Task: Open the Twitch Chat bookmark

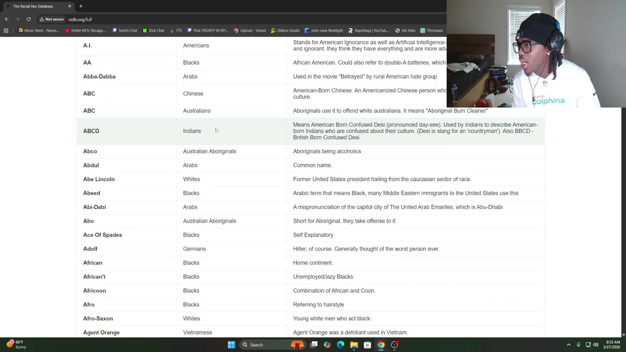Action: (x=125, y=30)
